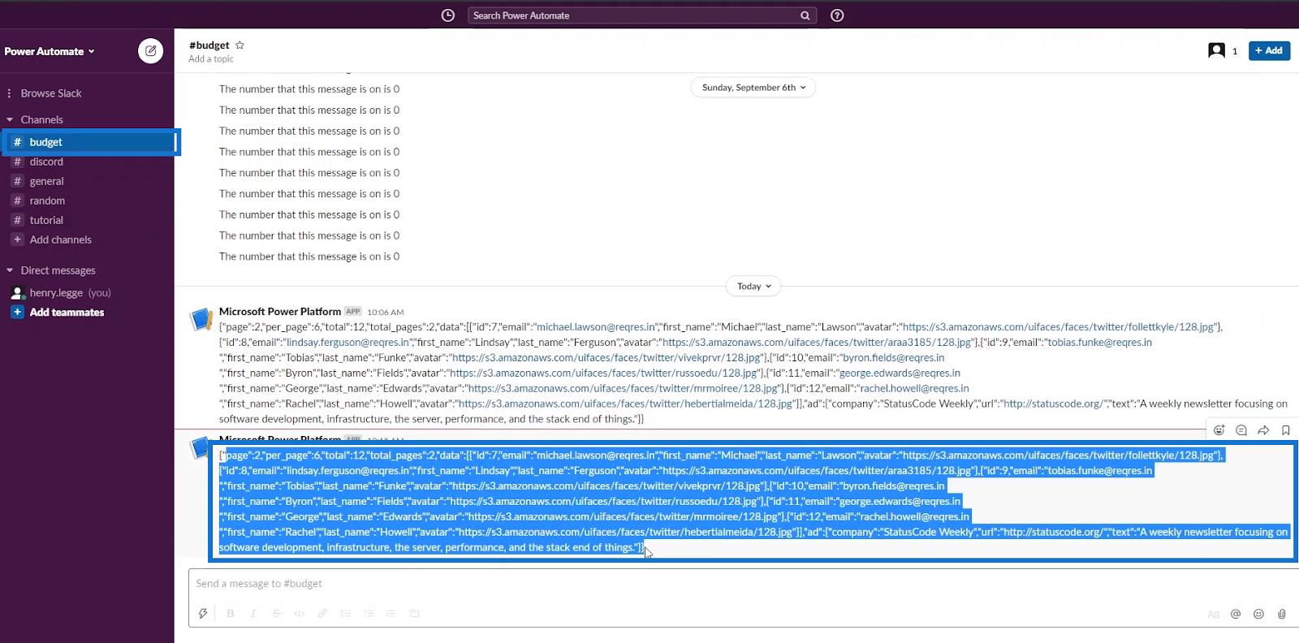Click the 10:06 AM timestamp

(385, 312)
